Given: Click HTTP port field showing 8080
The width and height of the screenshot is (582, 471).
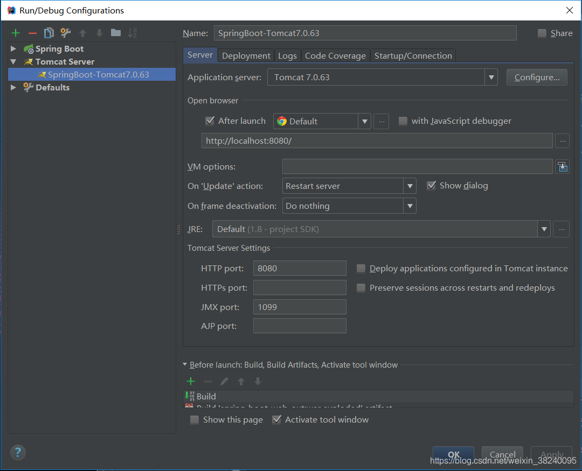Looking at the screenshot, I should (x=300, y=268).
